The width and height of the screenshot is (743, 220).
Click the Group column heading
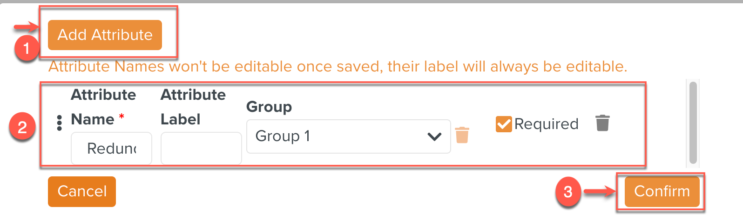(x=269, y=107)
